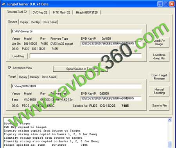Viewport: 176px width, 148px height.
Task: Show the Source panel's Drive Serial tab
Action: point(50,22)
